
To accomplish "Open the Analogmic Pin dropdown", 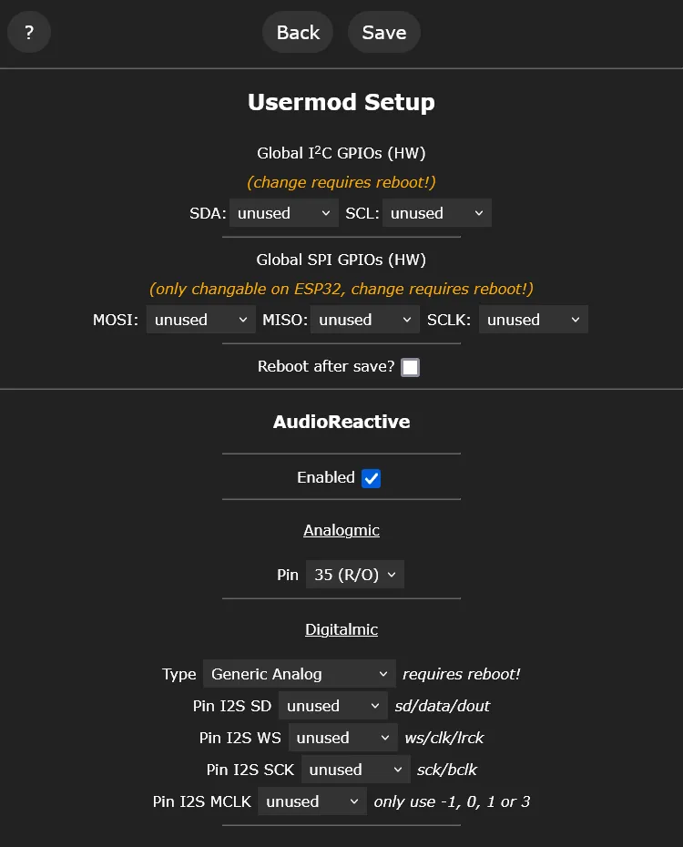I will [x=354, y=575].
